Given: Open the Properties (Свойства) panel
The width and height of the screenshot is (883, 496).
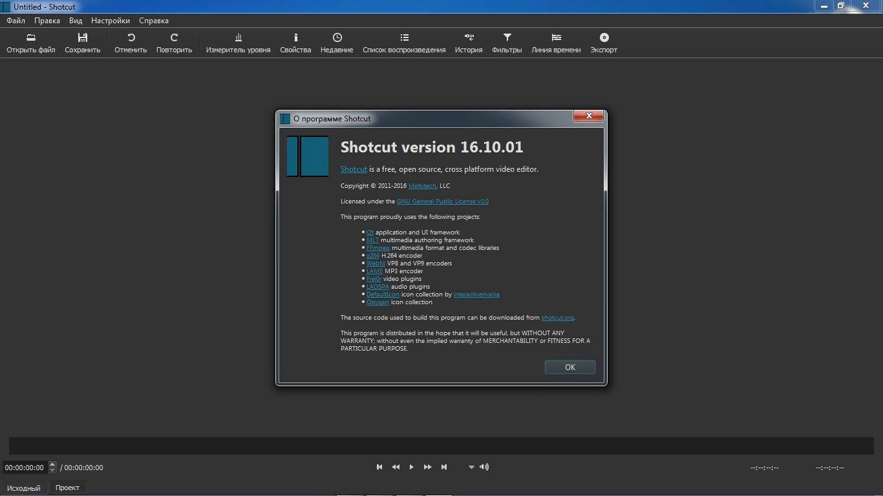Looking at the screenshot, I should tap(295, 43).
